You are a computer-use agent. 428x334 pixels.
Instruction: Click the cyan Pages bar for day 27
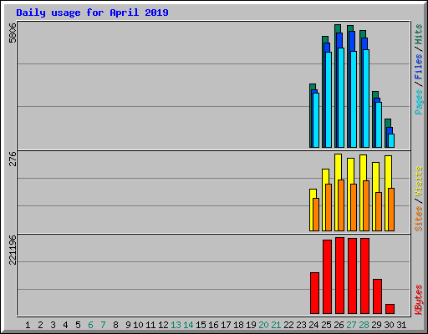(354, 99)
